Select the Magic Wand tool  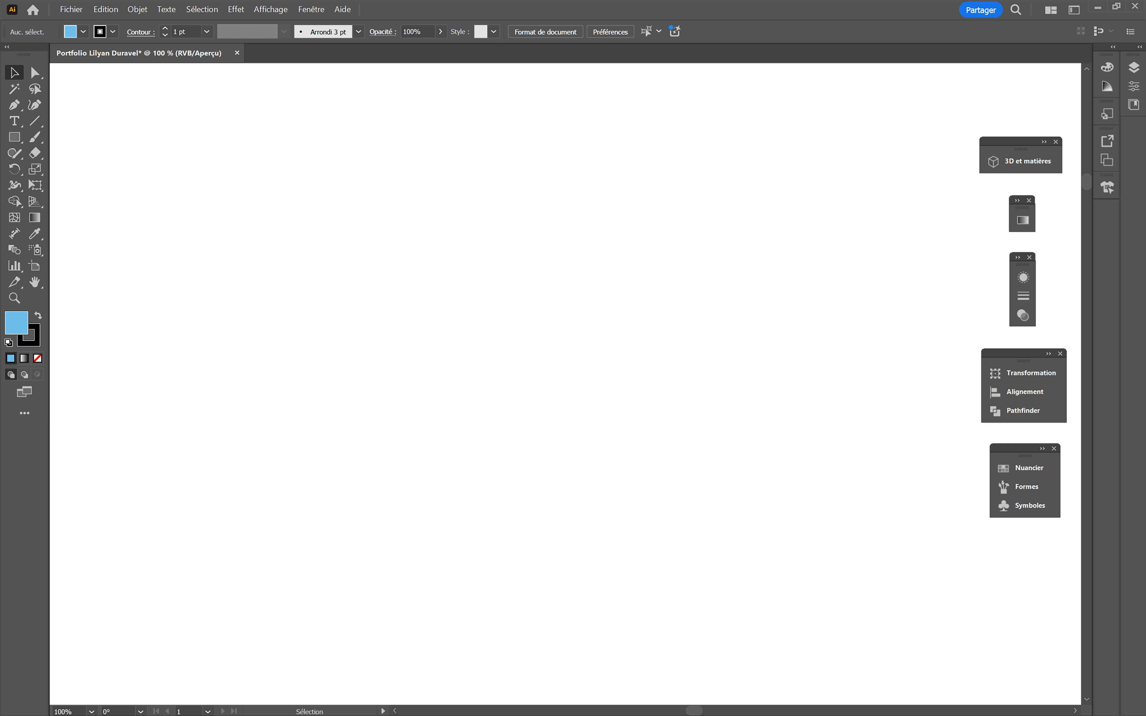coord(14,89)
